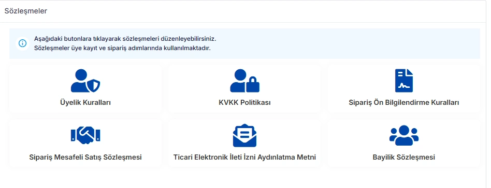Click the user-with-lock KVKK icon
The height and width of the screenshot is (188, 491).
coord(244,81)
